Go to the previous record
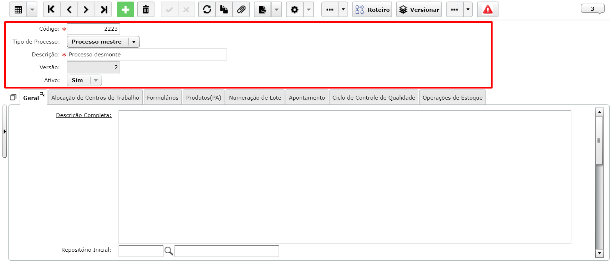611x262 pixels. (x=69, y=10)
